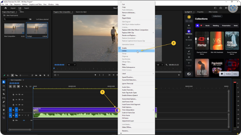
Task: Open Spotlight FX Elements section
Action: pyautogui.click(x=189, y=58)
